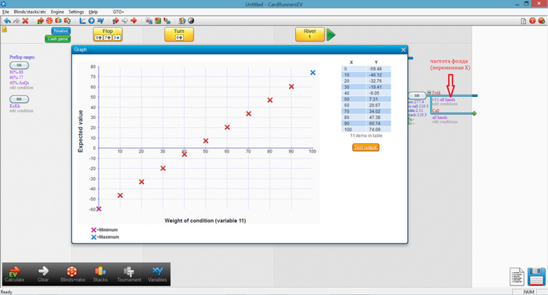Close the Graph dialog
Image resolution: width=548 pixels, height=295 pixels.
tap(403, 49)
